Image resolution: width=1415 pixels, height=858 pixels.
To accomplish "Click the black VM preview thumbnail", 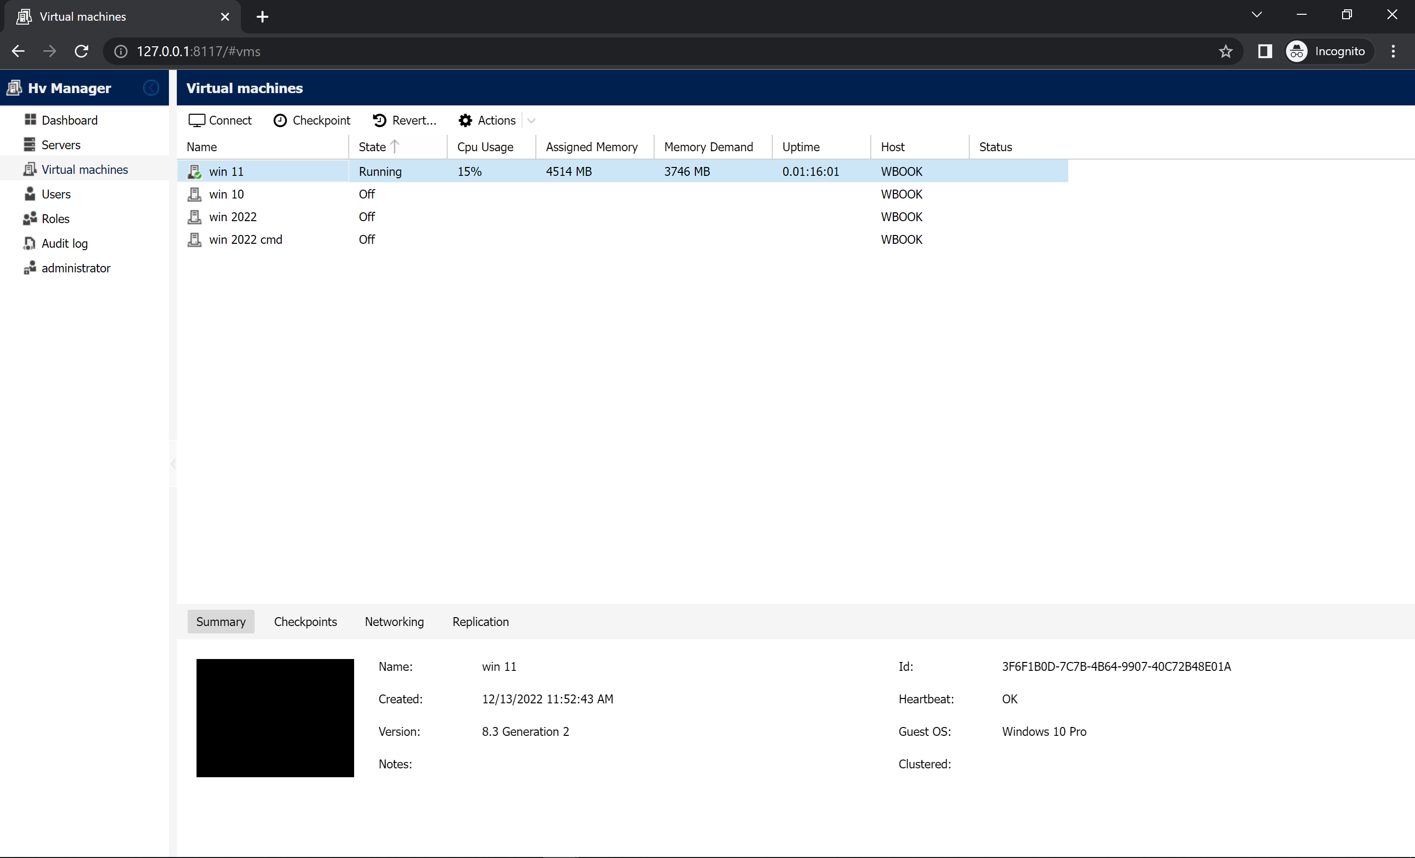I will click(275, 718).
